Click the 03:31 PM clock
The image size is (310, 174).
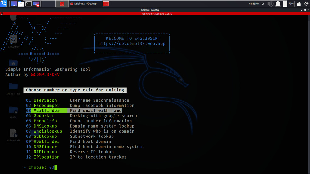(x=254, y=3)
